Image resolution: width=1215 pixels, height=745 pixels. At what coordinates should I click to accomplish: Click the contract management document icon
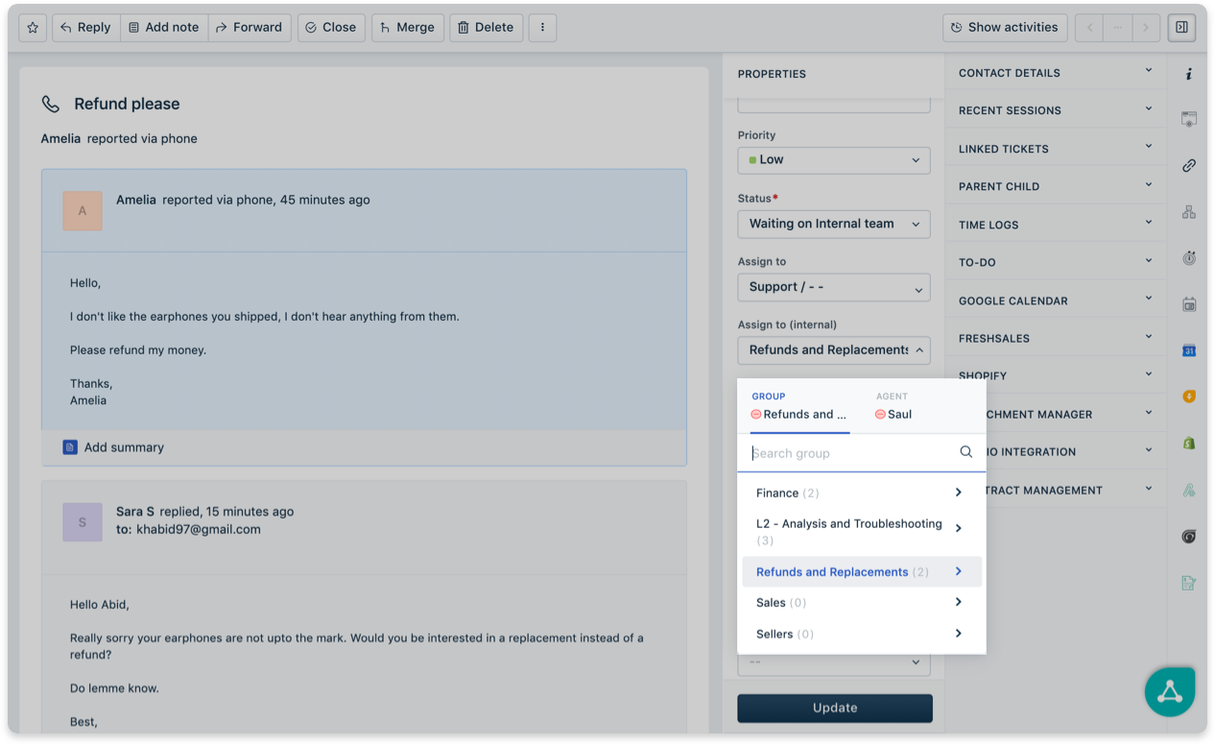coord(1189,583)
